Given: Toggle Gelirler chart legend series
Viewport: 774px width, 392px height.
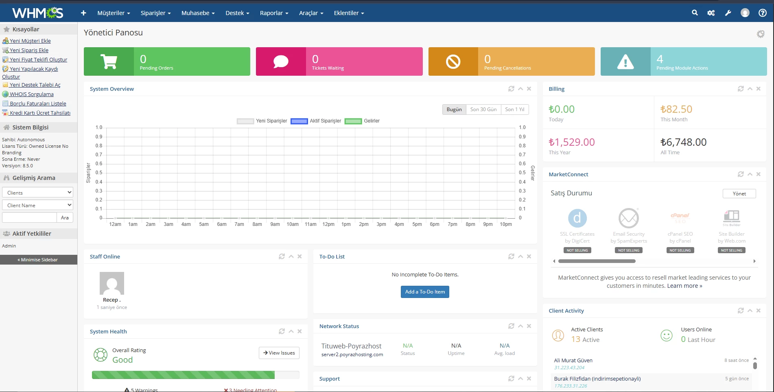Looking at the screenshot, I should [x=362, y=121].
